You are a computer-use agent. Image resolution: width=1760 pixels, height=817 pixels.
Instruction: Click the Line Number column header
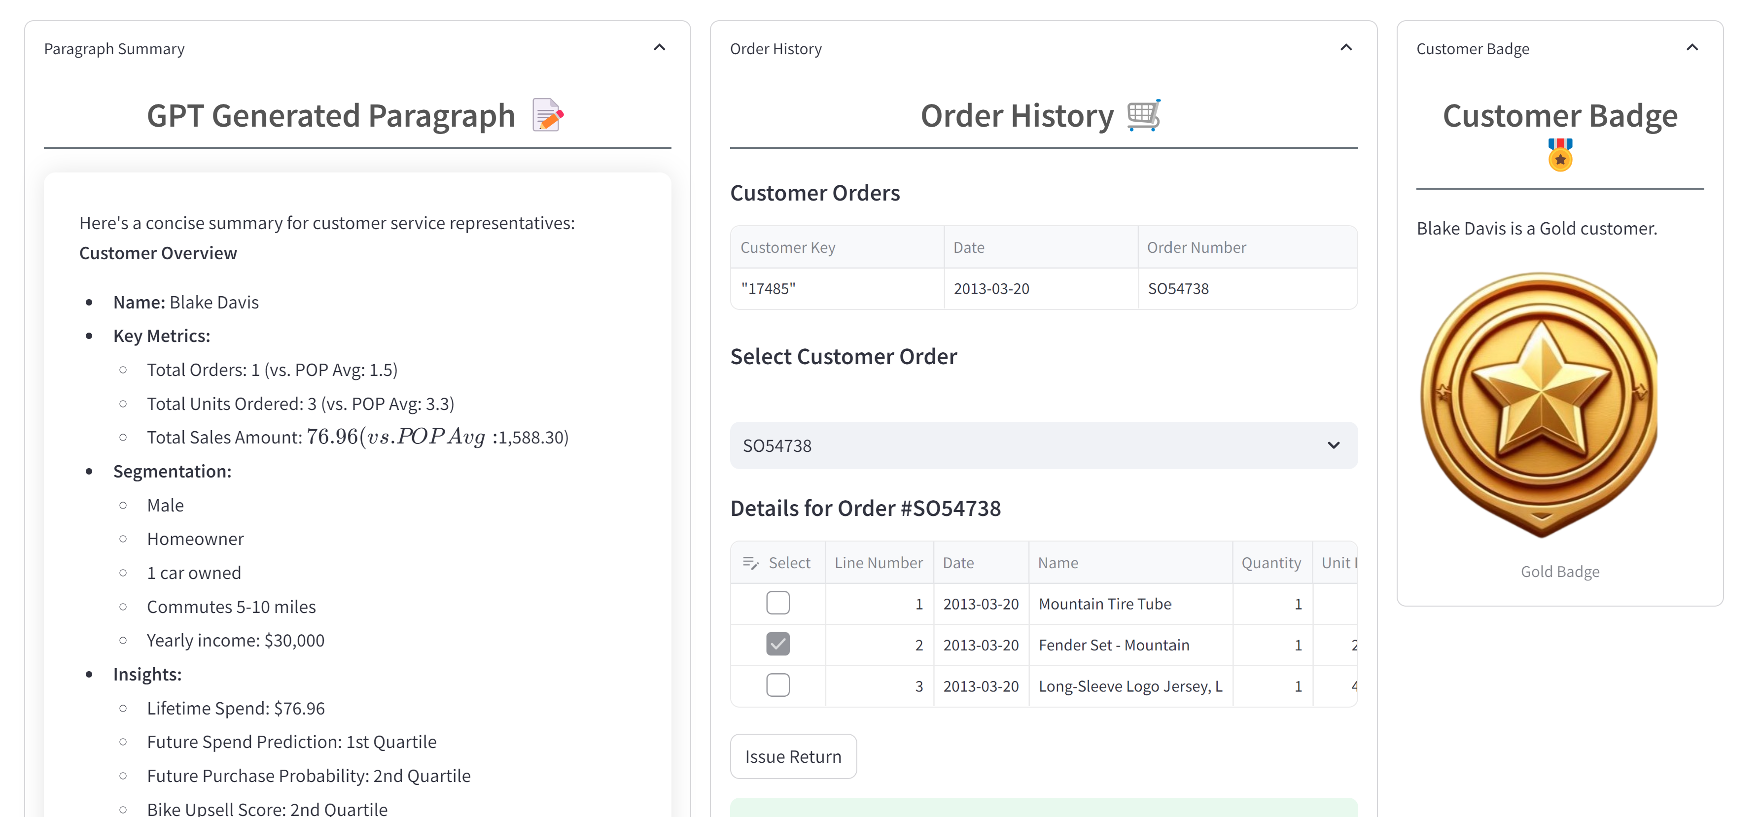878,563
